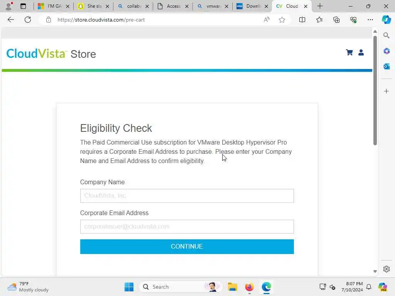Click the scrollbar up arrow
395x296 pixels.
pos(375,32)
